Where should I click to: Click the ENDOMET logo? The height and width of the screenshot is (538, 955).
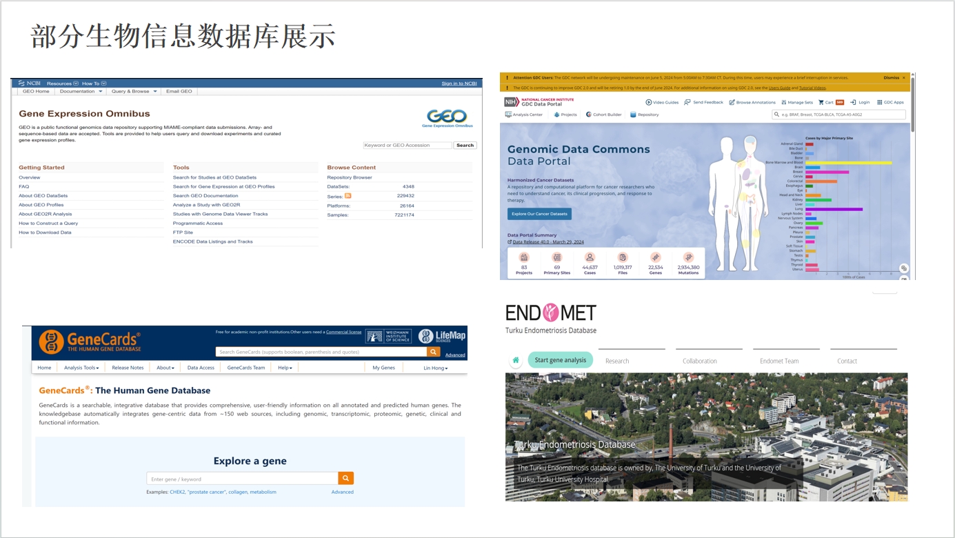550,312
